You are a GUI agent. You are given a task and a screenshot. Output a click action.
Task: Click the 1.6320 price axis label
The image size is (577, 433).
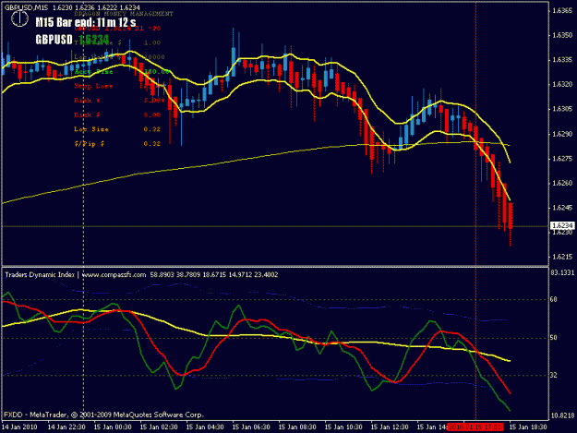(x=562, y=84)
